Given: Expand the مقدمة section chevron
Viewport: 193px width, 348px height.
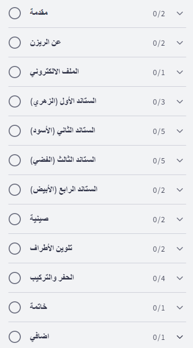Looking at the screenshot, I should (x=180, y=13).
